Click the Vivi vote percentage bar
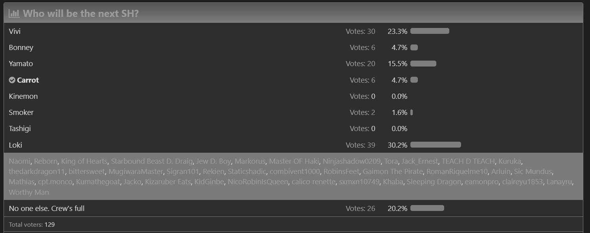 click(430, 31)
